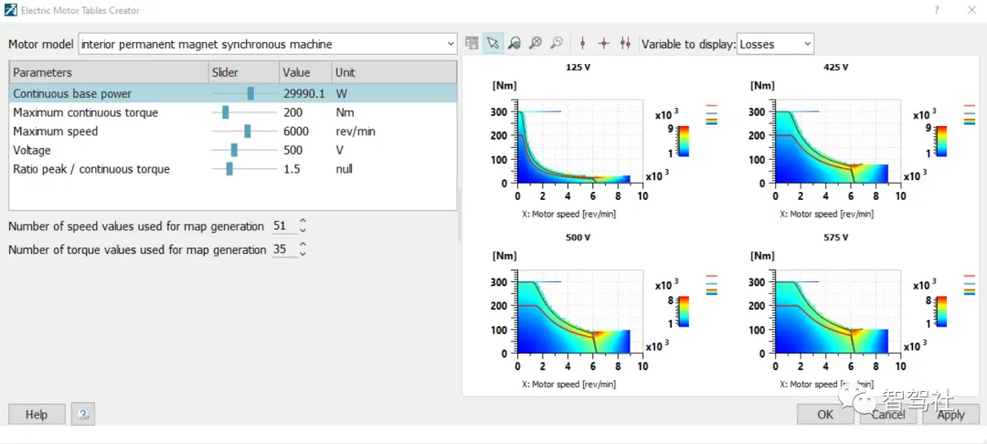Adjust the Continuous base power slider
The width and height of the screenshot is (987, 444).
(250, 93)
